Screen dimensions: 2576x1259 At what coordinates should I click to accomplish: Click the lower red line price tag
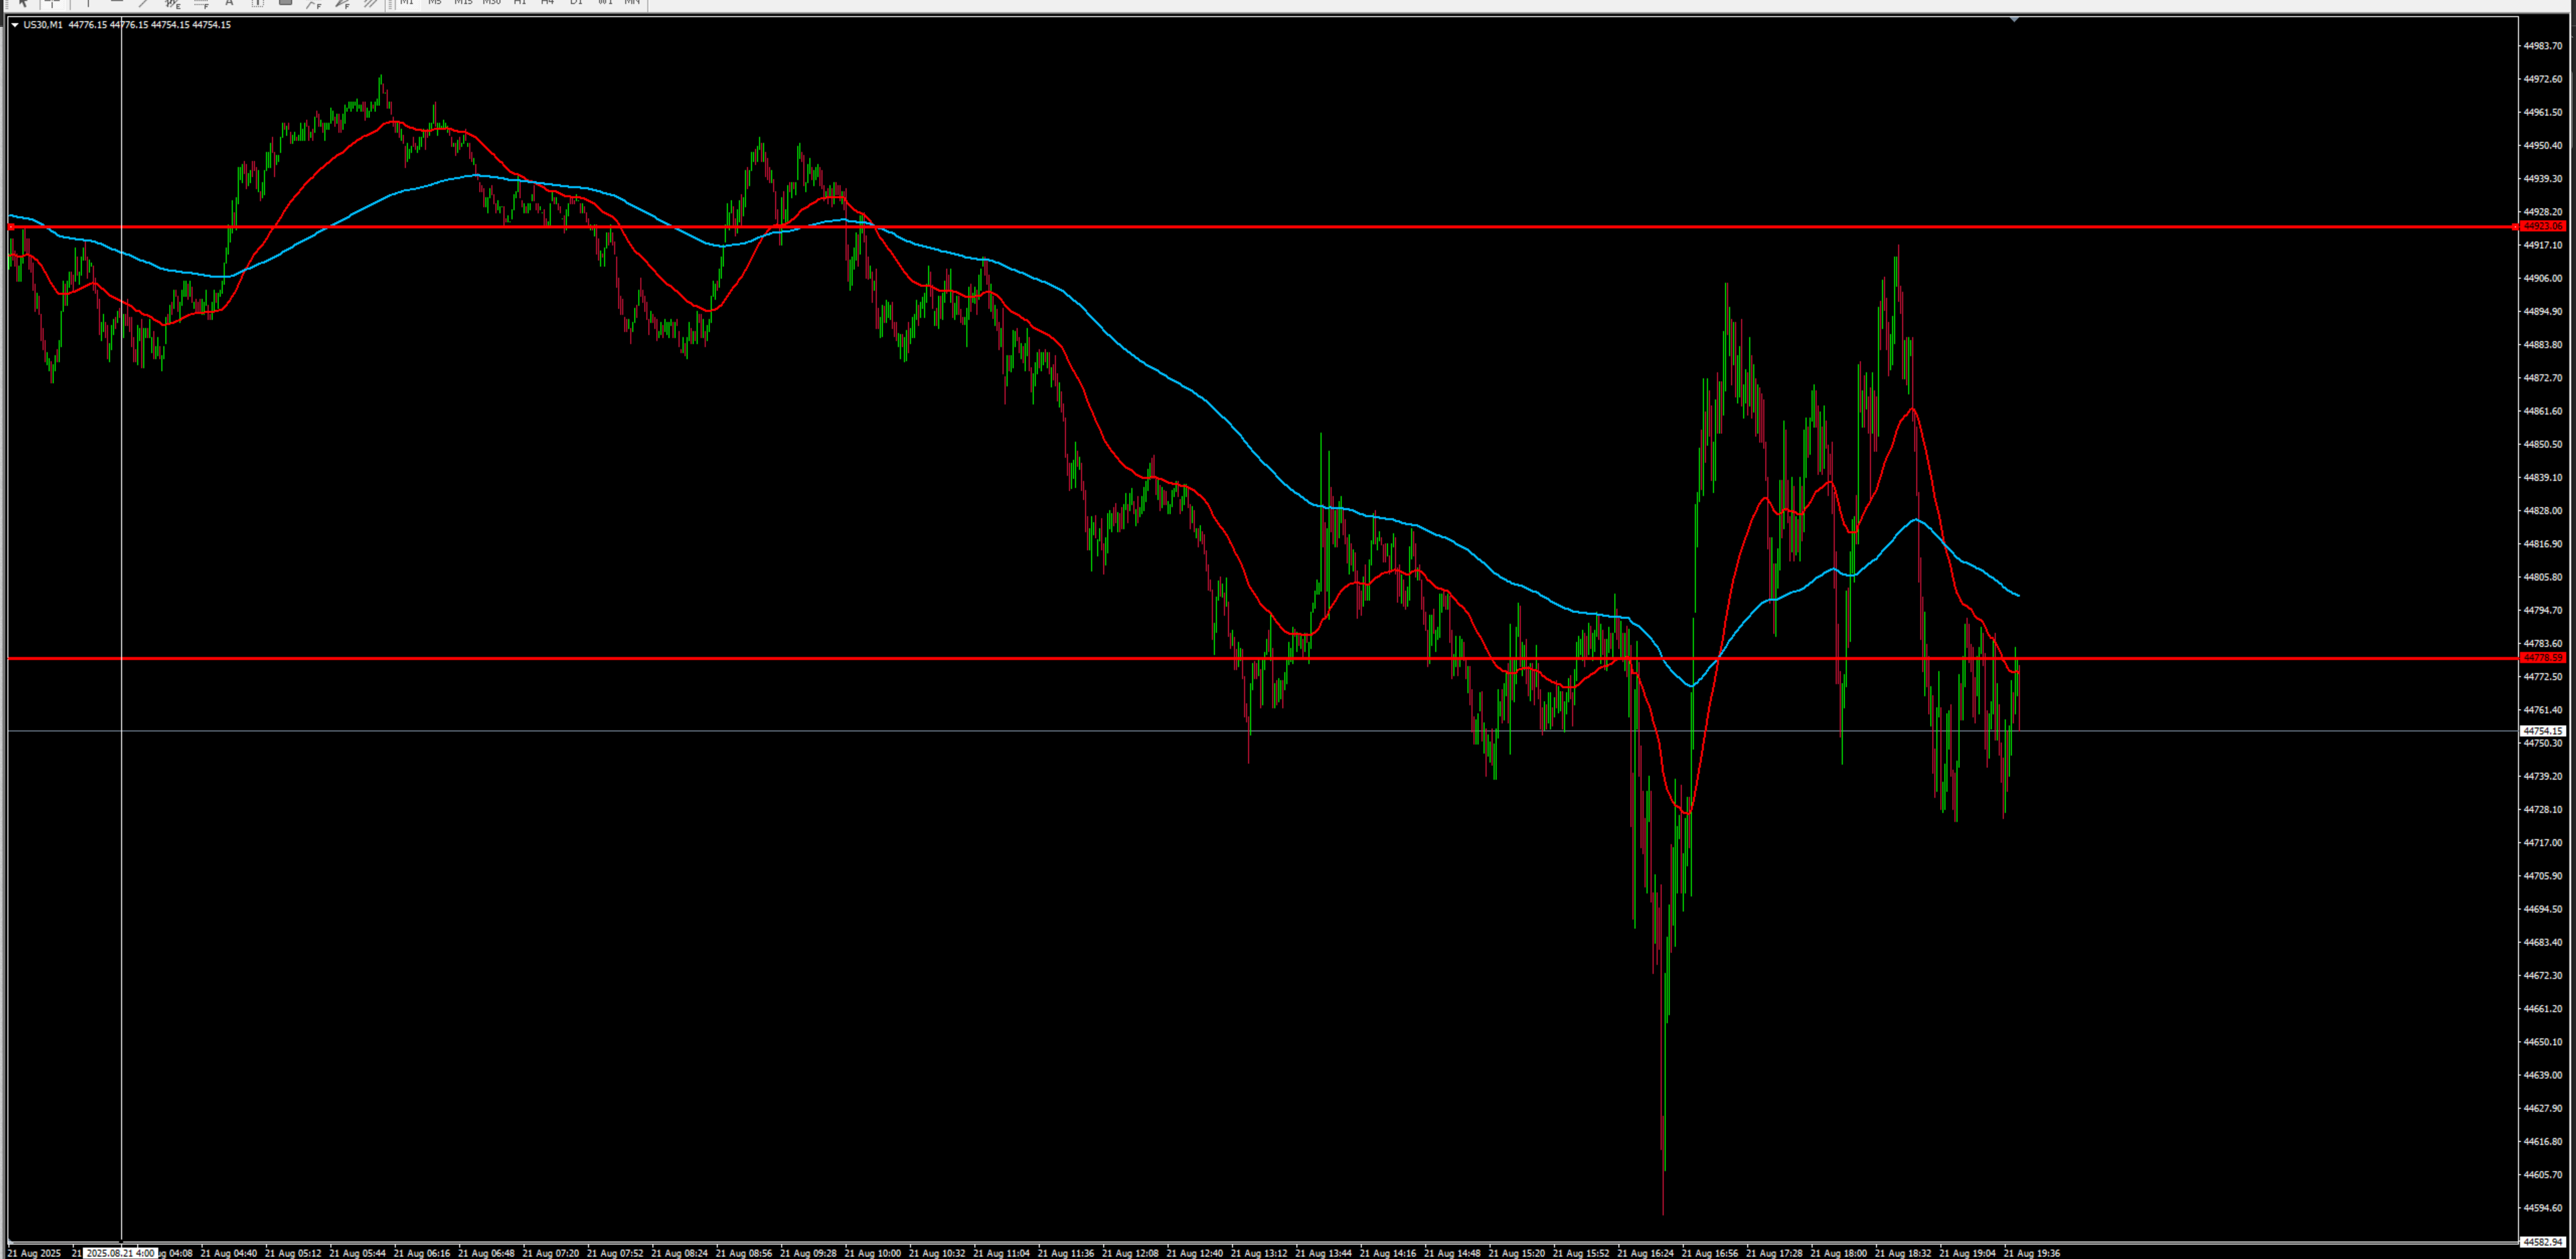click(x=2542, y=658)
